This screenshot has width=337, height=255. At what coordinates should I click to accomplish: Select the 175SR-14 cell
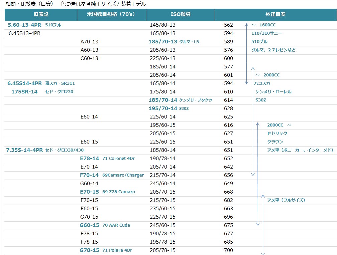coord(24,92)
